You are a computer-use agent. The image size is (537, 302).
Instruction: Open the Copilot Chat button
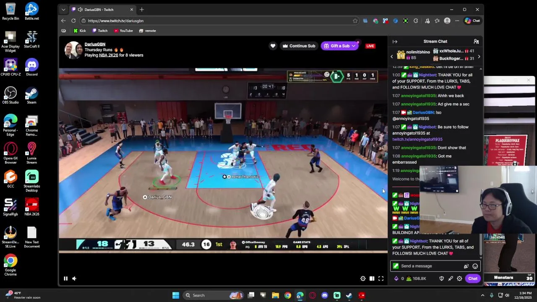472,21
